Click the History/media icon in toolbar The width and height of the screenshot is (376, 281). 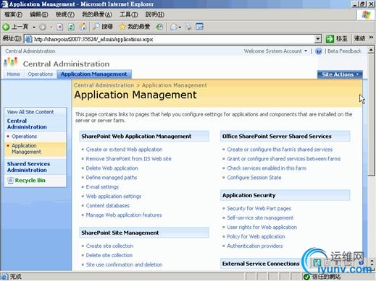click(x=159, y=27)
